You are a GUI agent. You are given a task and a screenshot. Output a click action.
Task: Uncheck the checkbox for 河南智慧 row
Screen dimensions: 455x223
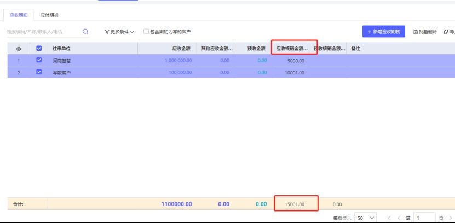click(39, 61)
